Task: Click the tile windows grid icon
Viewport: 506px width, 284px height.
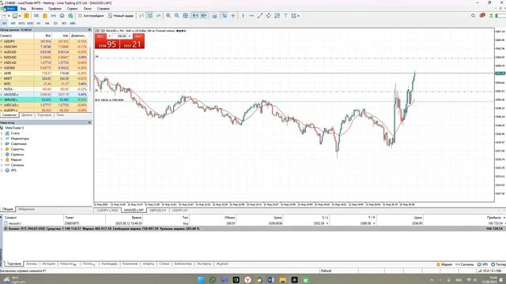Action: pyautogui.click(x=186, y=16)
